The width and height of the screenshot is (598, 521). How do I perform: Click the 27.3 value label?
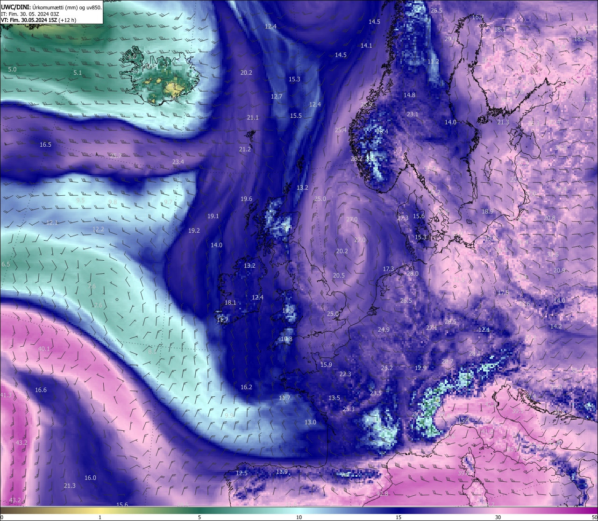point(403,218)
